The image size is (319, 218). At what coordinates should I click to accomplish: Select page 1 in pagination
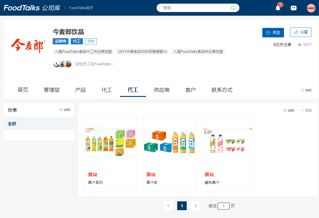point(182,206)
